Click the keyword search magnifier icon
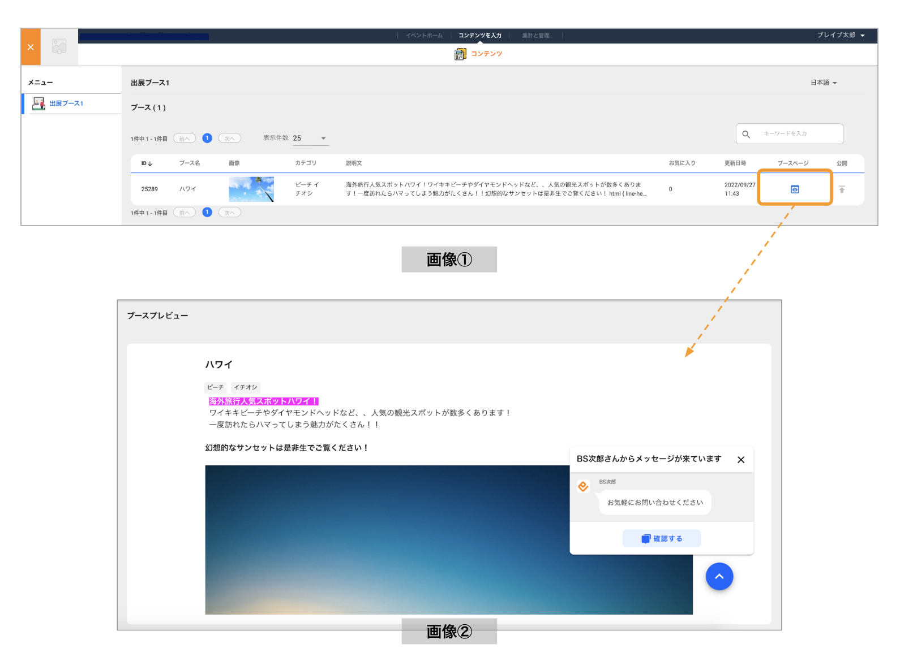Viewport: 900px width, 657px height. coord(746,134)
